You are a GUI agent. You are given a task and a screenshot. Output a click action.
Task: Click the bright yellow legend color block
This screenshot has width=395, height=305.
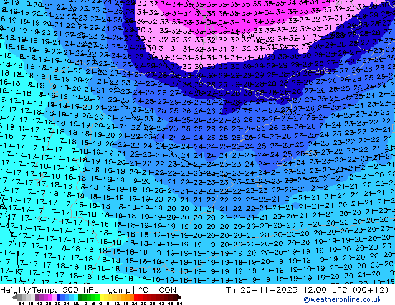(102, 297)
